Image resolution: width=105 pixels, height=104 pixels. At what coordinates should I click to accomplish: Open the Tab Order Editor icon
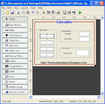53,13
